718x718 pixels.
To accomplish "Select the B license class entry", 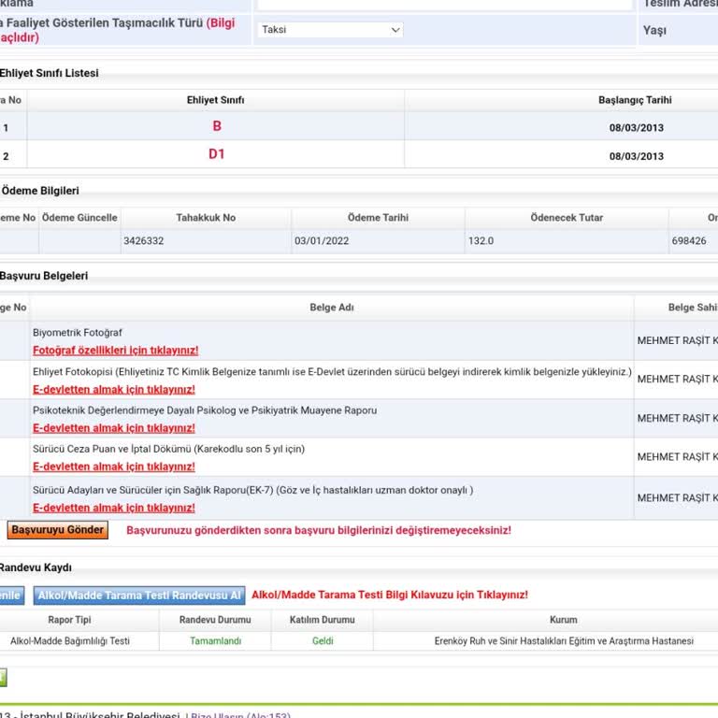I will point(217,126).
